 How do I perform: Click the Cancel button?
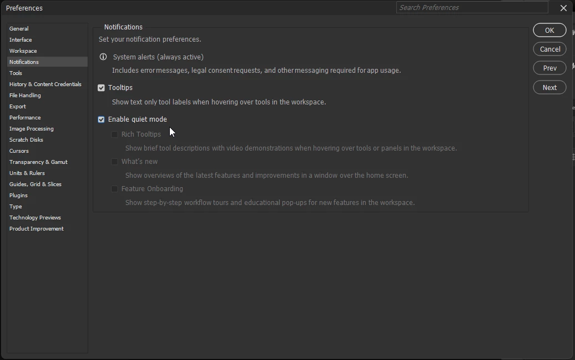(x=549, y=49)
